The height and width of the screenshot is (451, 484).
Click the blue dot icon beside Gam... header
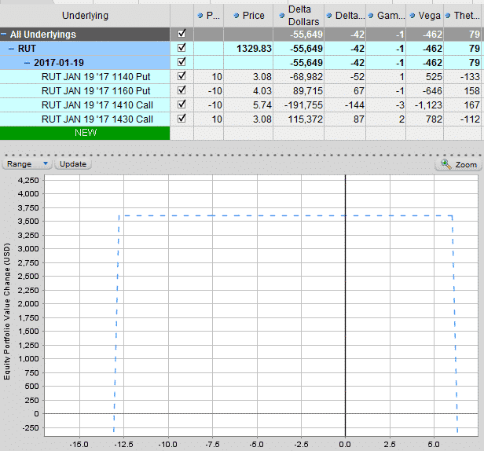tap(371, 16)
